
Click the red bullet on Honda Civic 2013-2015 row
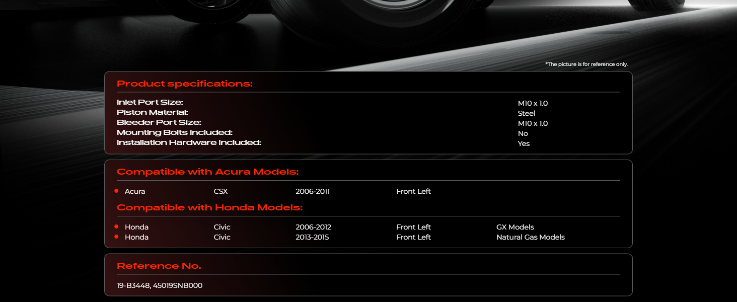tap(116, 237)
